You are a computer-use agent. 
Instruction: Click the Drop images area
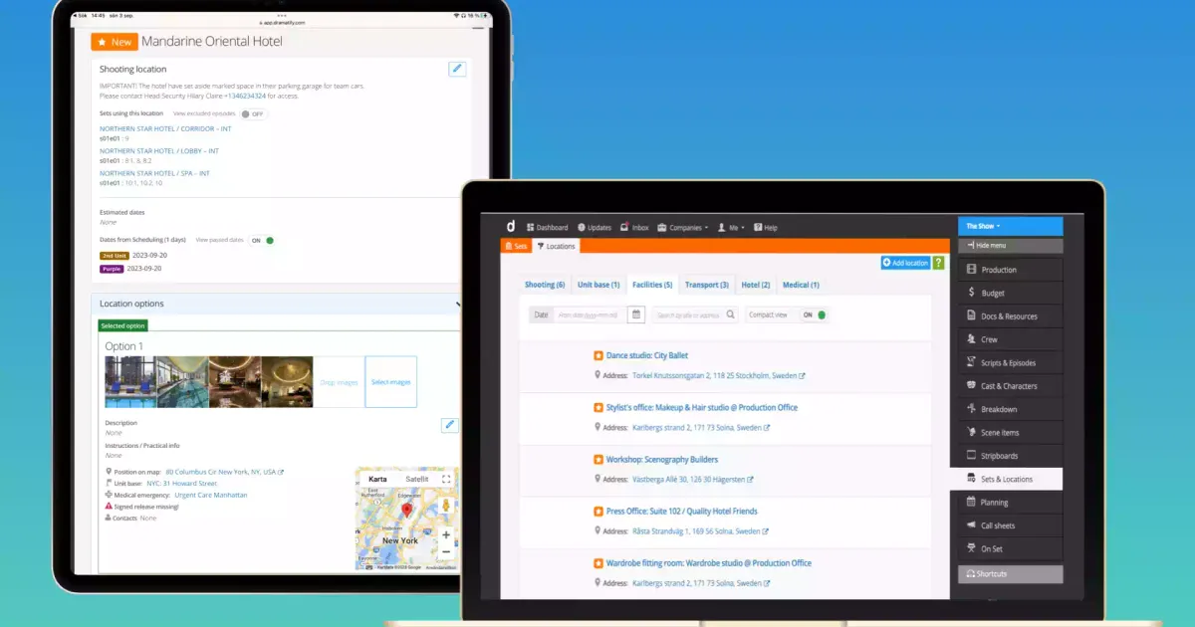tap(339, 382)
